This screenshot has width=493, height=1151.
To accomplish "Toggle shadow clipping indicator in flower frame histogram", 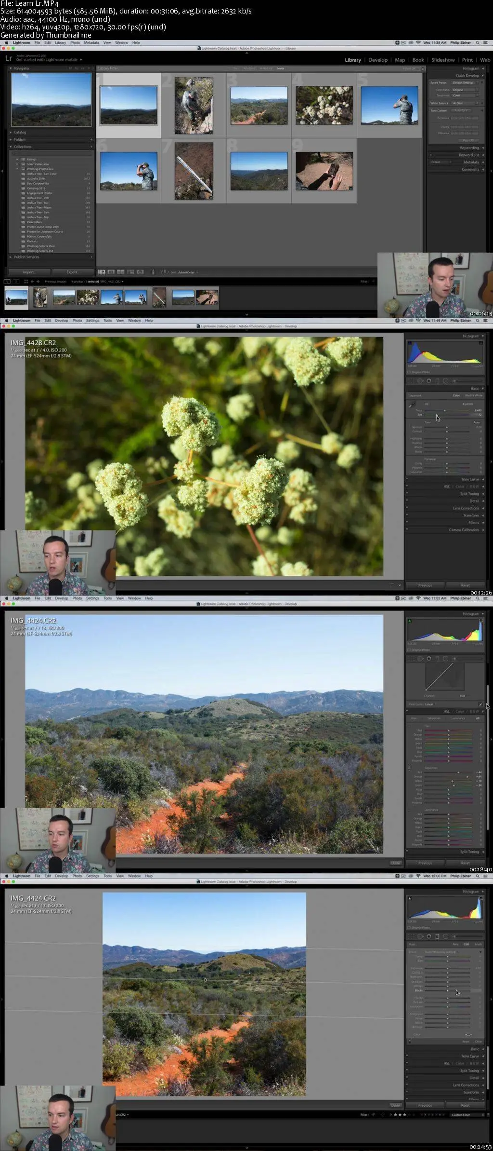I will tap(410, 343).
